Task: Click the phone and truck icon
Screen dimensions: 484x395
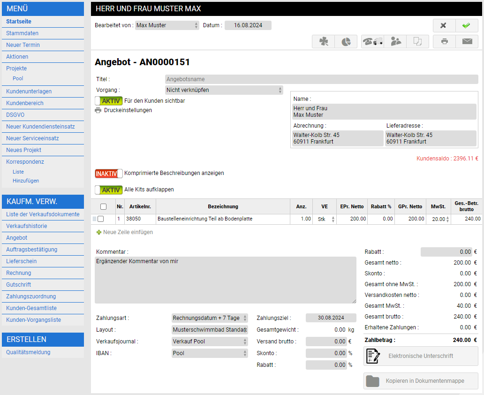Action: coord(372,41)
